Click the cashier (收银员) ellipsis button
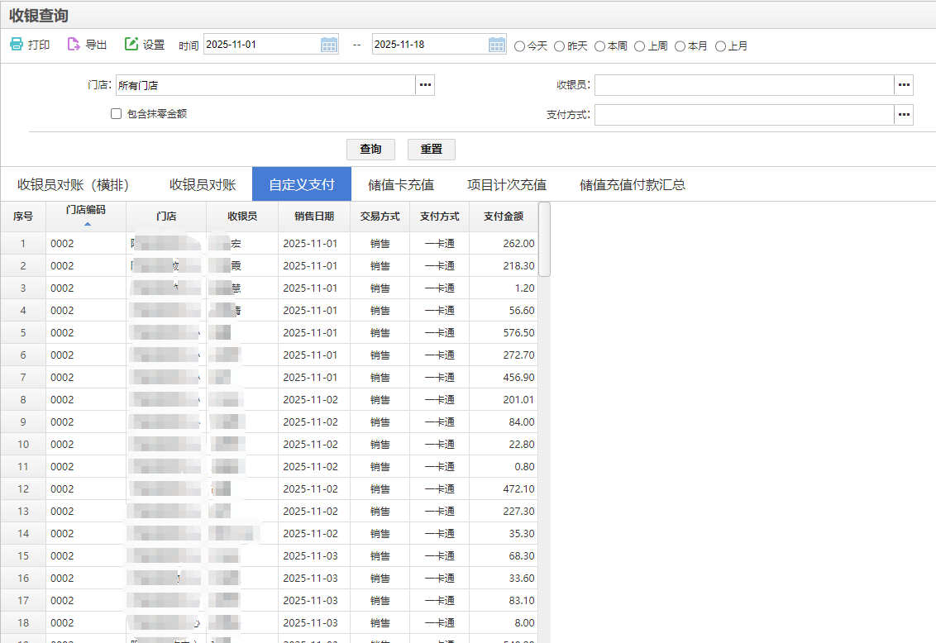 pyautogui.click(x=904, y=85)
